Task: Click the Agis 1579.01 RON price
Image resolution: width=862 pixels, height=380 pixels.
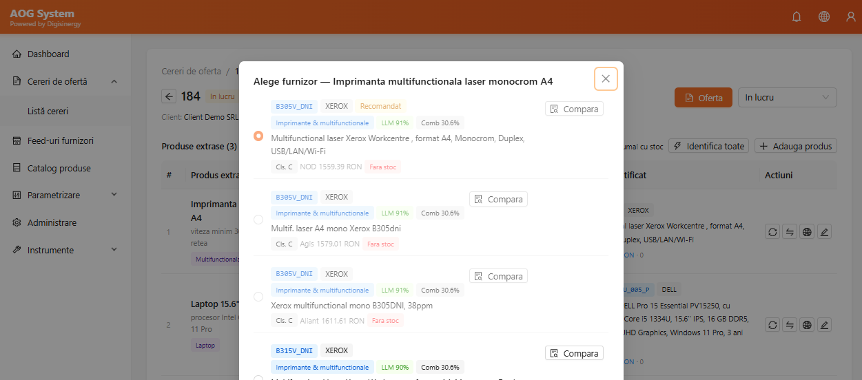Action: [329, 244]
